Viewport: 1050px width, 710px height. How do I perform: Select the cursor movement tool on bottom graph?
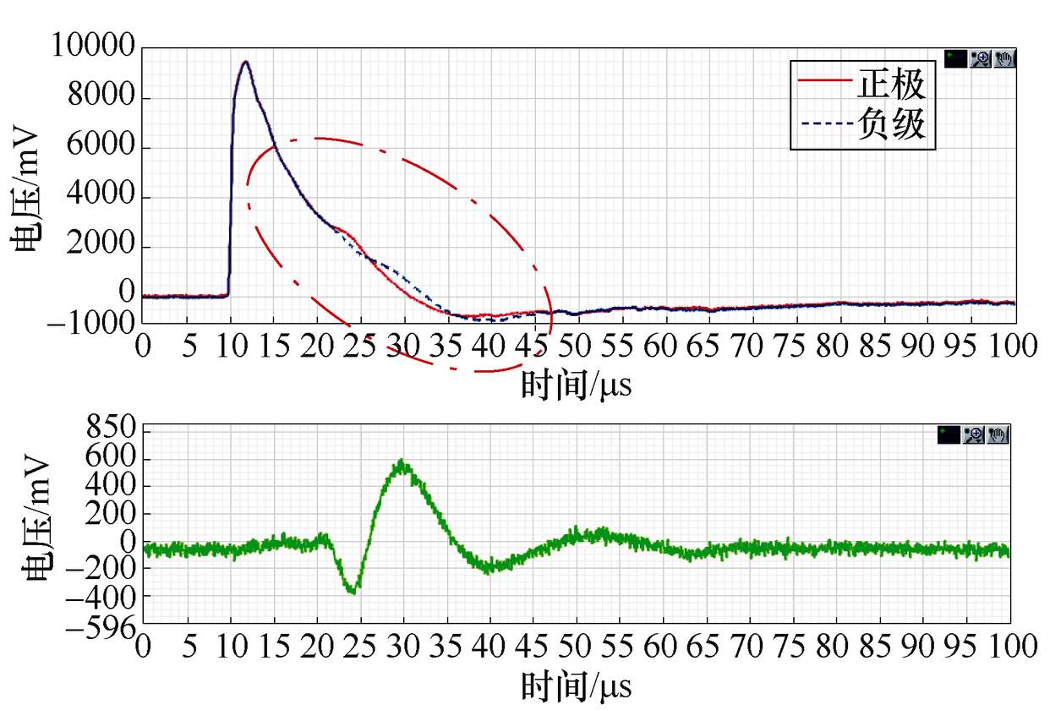click(x=949, y=435)
